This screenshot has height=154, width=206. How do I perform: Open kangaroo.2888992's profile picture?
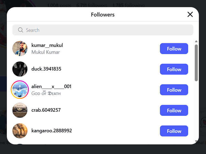click(x=20, y=131)
